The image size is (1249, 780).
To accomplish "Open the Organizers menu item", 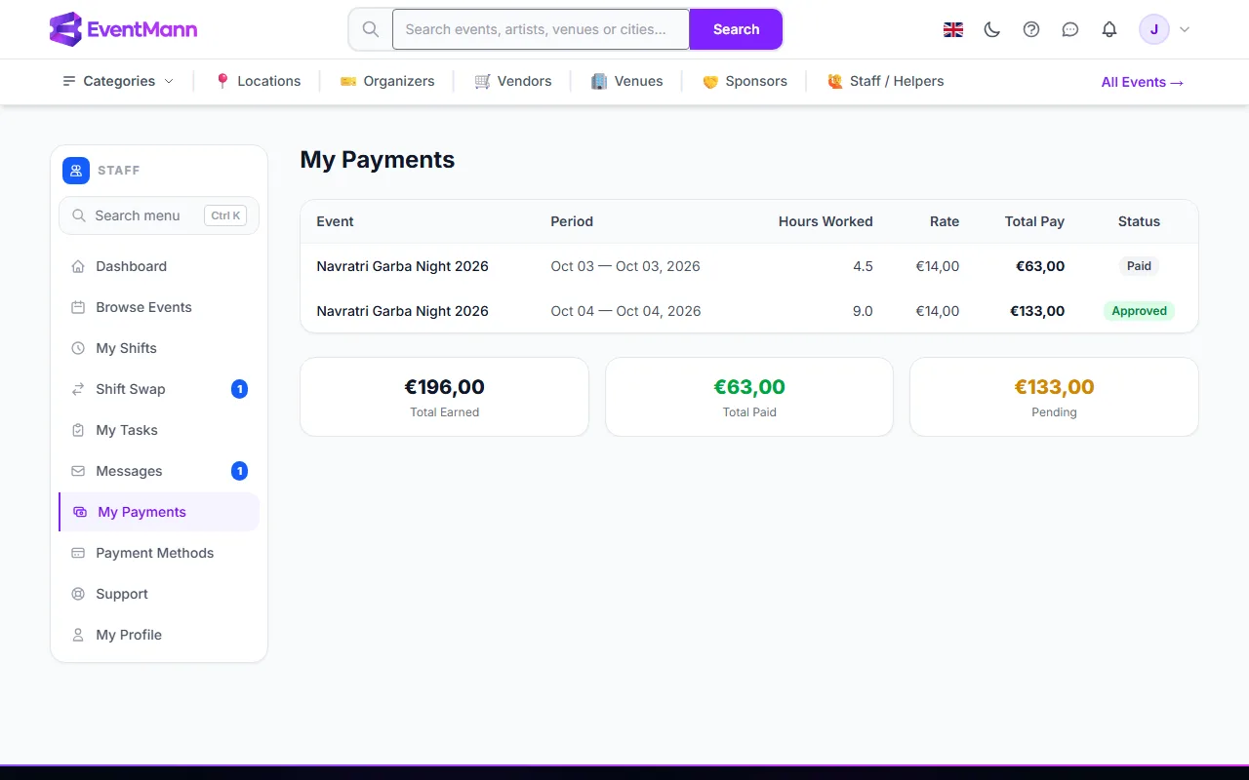I will 387,81.
